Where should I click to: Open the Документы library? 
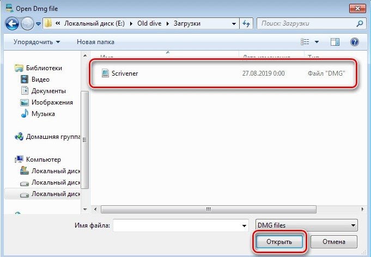point(48,91)
